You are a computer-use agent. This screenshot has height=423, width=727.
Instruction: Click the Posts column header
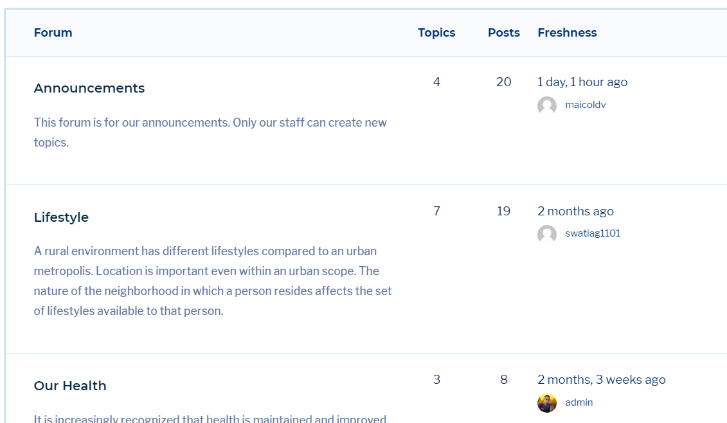[504, 33]
